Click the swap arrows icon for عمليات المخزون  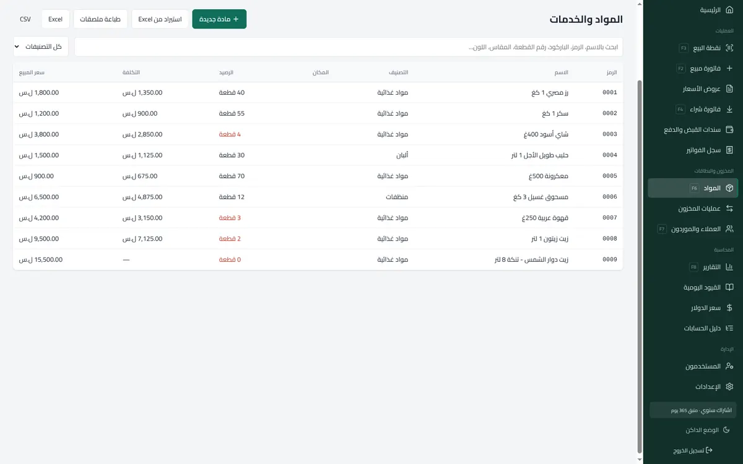tap(729, 208)
